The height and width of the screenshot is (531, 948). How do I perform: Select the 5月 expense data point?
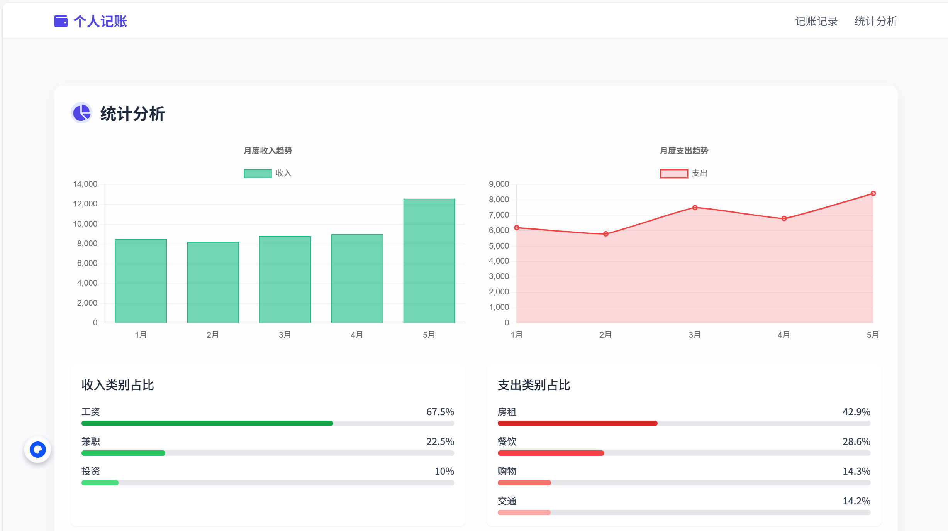coord(873,194)
